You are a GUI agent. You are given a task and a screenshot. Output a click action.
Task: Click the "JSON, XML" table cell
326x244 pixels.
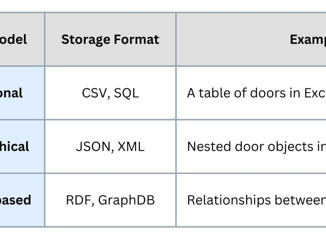coord(110,146)
